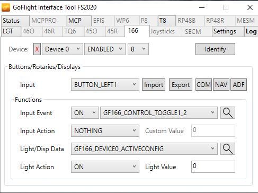Click the red X device remove button
The width and height of the screenshot is (258, 193).
pos(37,49)
